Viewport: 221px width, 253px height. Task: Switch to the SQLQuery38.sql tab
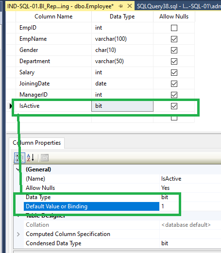178,6
